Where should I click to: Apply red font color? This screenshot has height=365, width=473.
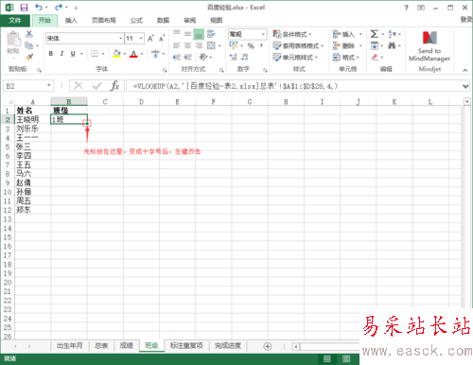(x=133, y=54)
